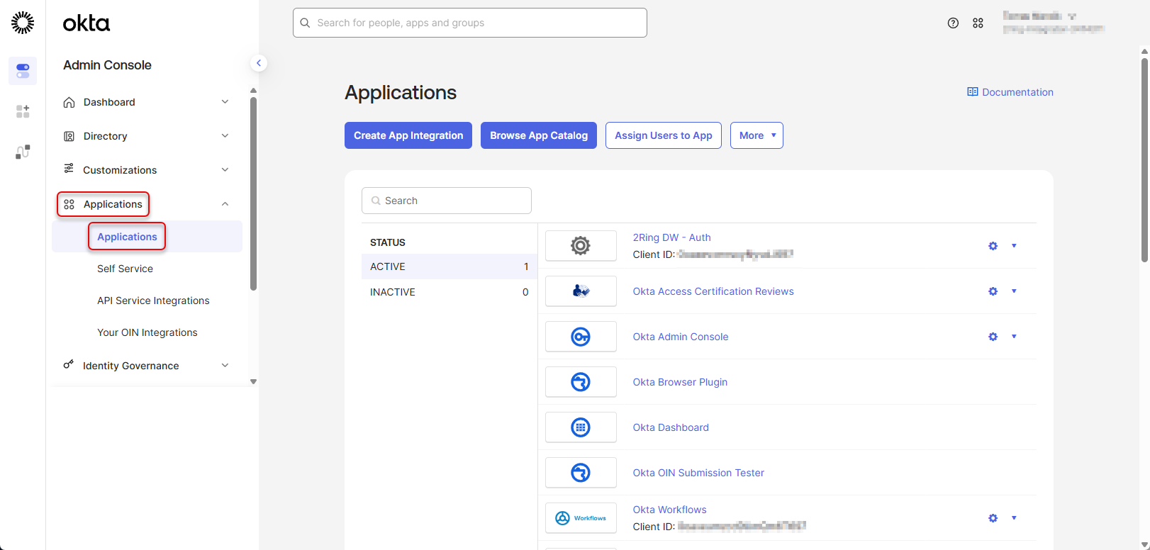Click the gear icon for 2Ring DW - Auth

click(x=993, y=246)
